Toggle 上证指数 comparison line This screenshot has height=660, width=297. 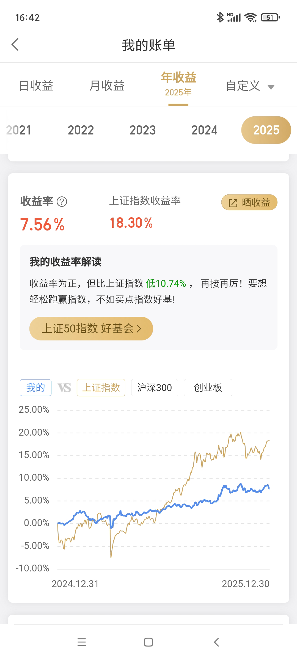tap(101, 388)
